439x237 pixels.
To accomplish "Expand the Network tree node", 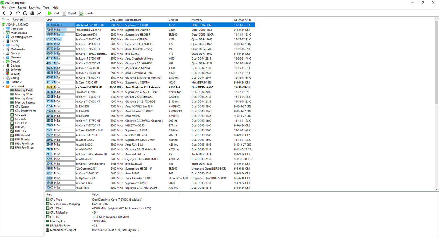I will [x=3, y=57].
